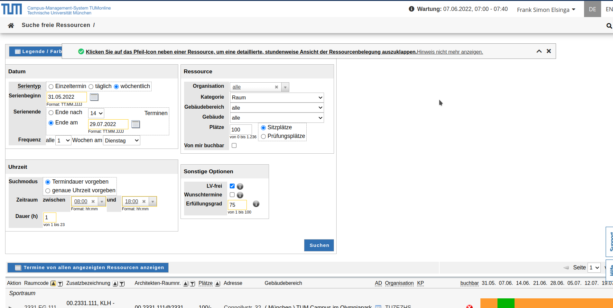Click the green availability block in first row

[506, 303]
